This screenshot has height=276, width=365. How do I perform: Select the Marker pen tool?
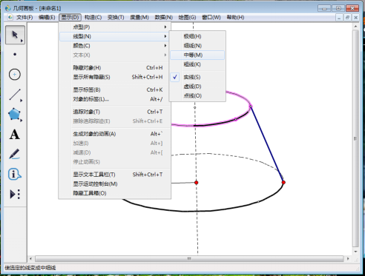[14, 154]
